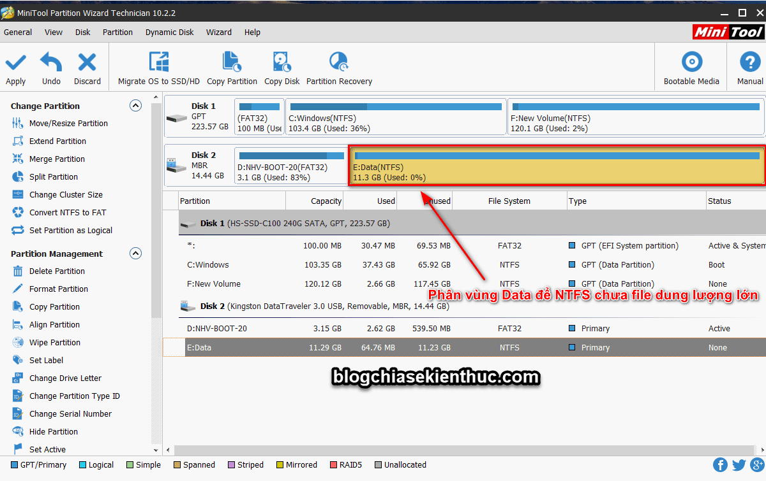Click the GPT/Primary legend color swatch
The width and height of the screenshot is (766, 481).
pyautogui.click(x=14, y=465)
